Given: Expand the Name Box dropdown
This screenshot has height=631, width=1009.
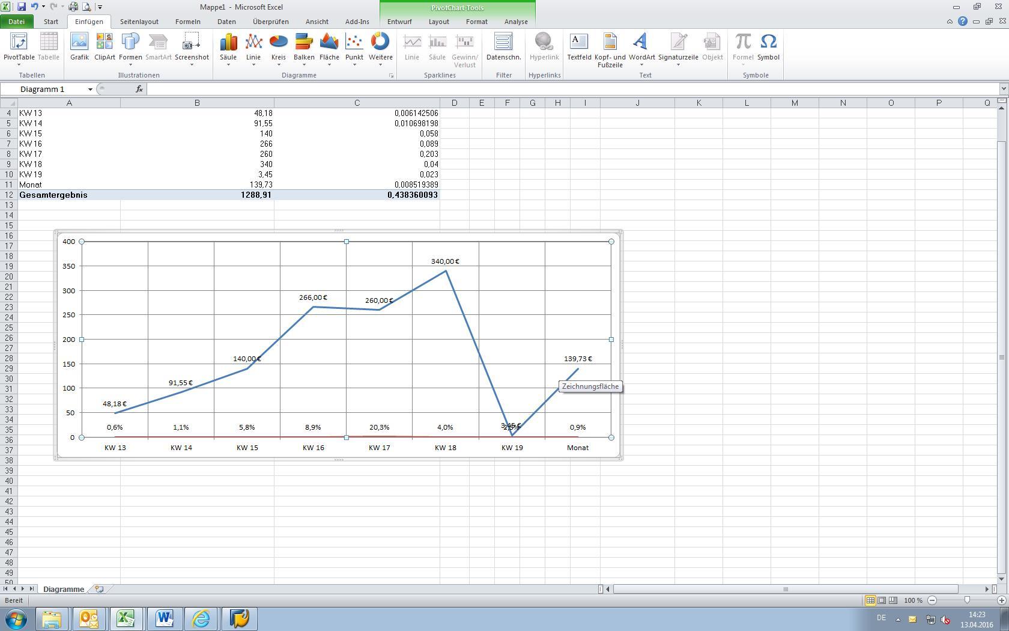Looking at the screenshot, I should coord(90,89).
